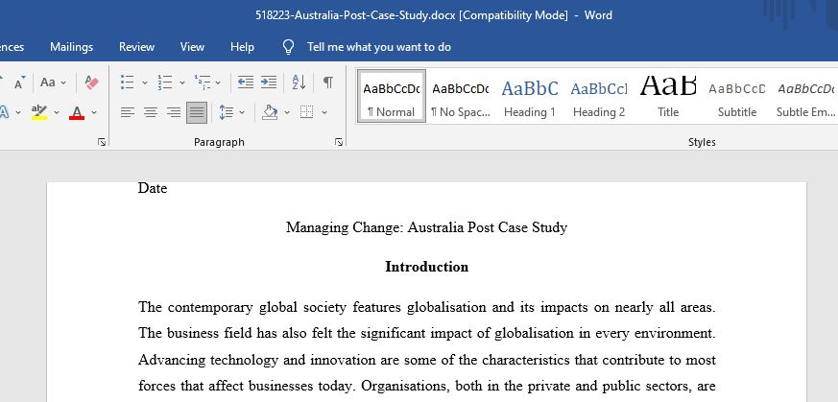Apply the Heading 1 style
Screen dimensions: 838x402
click(530, 96)
